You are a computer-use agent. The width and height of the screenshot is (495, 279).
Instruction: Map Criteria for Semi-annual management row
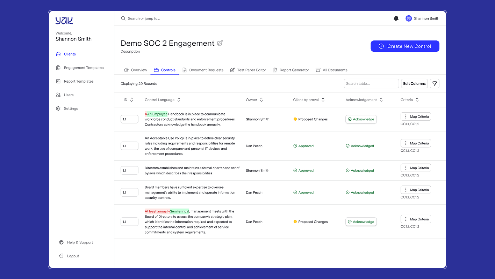416,219
